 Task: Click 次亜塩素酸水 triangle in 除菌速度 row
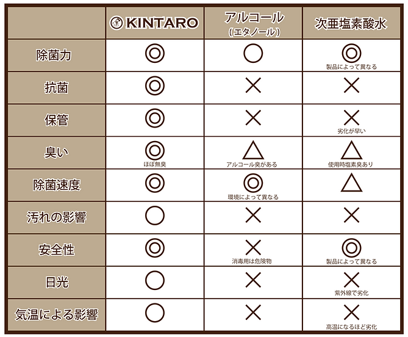351,183
